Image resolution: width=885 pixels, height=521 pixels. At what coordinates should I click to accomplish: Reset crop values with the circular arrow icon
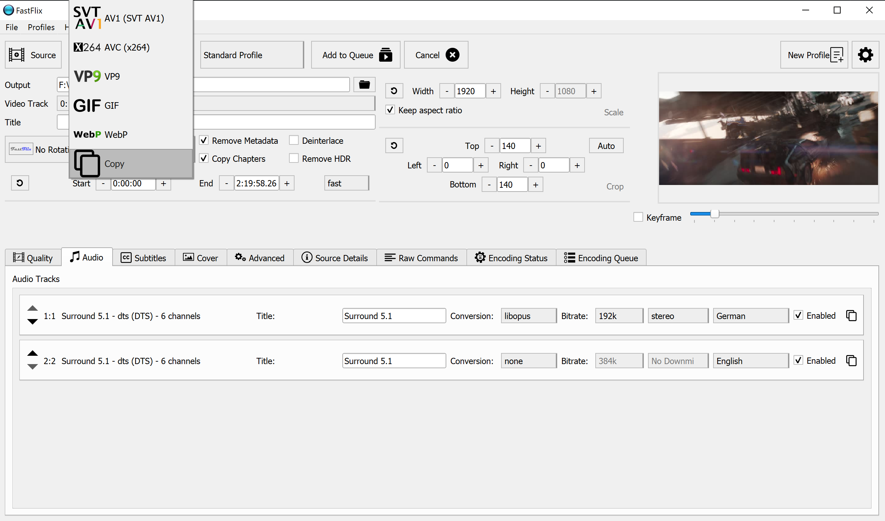[x=394, y=145]
